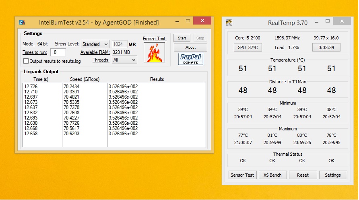Click the Freeze Test flame icon
The width and height of the screenshot is (359, 200).
(154, 52)
